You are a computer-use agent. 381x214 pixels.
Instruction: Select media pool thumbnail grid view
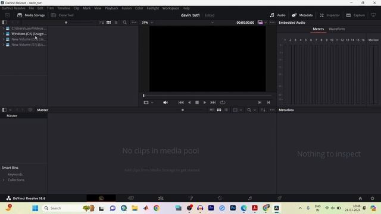pos(219,110)
